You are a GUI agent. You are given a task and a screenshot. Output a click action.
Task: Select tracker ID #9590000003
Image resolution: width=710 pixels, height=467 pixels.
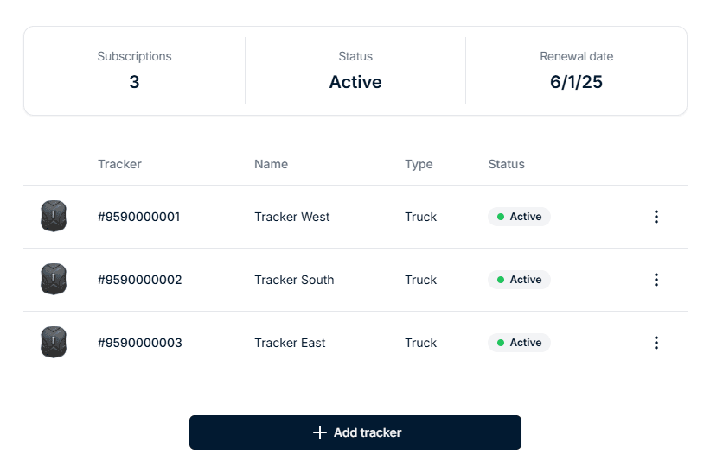139,343
